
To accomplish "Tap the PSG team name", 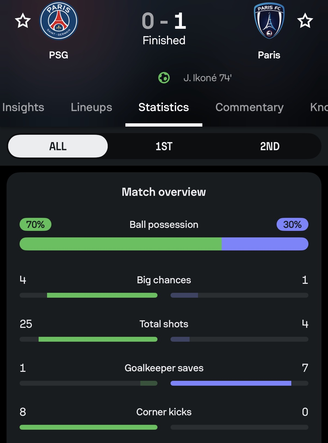I will (59, 55).
